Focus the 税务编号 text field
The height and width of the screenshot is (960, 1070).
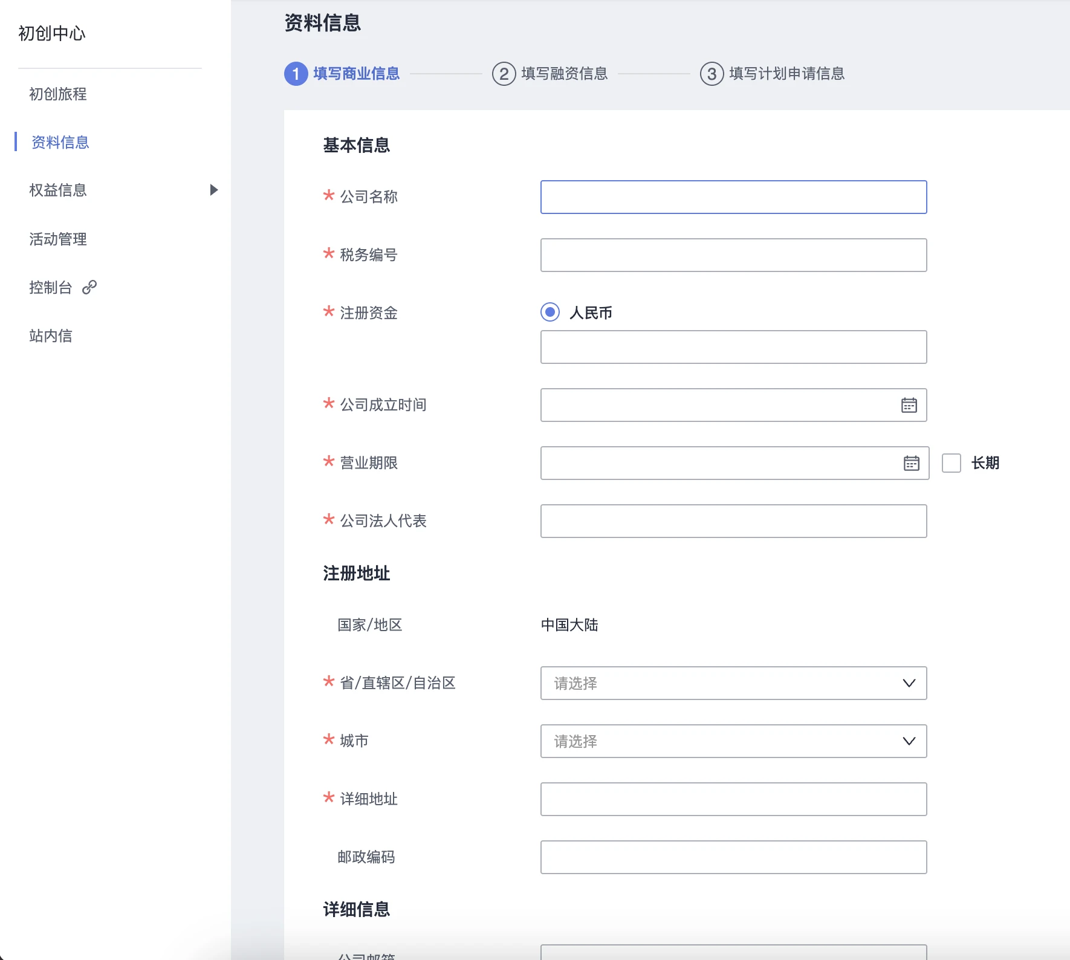[733, 255]
